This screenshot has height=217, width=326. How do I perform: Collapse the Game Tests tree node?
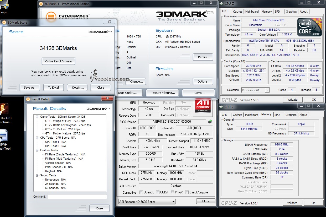[37, 117]
